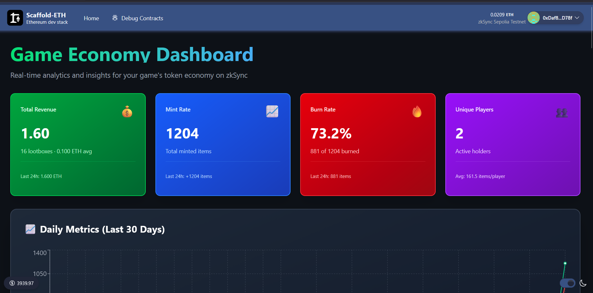Click the Game Economy Dashboard heading
Image resolution: width=593 pixels, height=293 pixels.
pyautogui.click(x=132, y=54)
